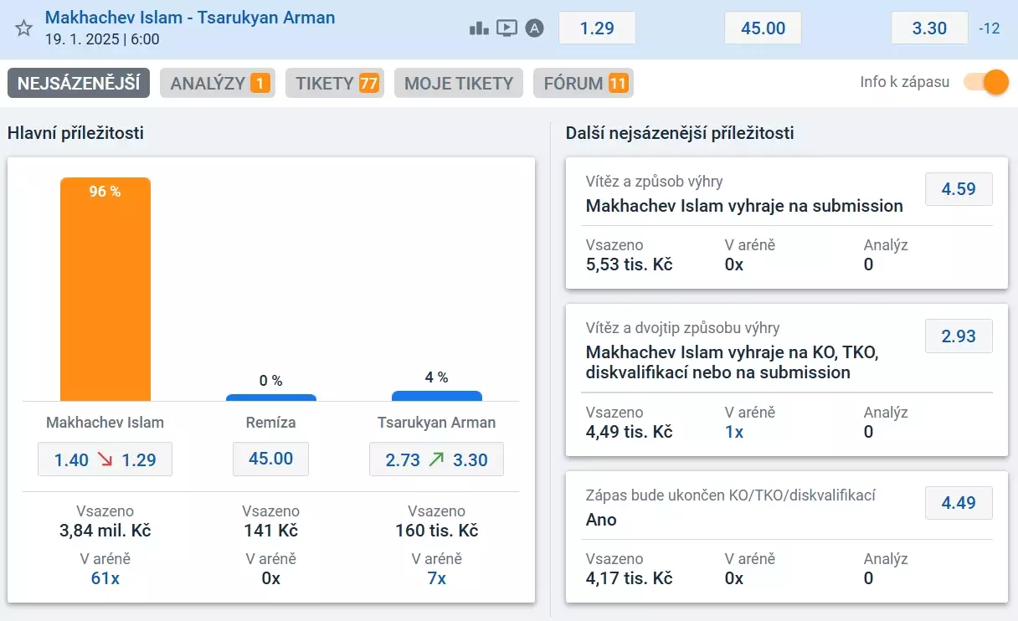Screen dimensions: 1018x621
Task: Toggle the Info k zápasu switch
Action: coord(985,82)
